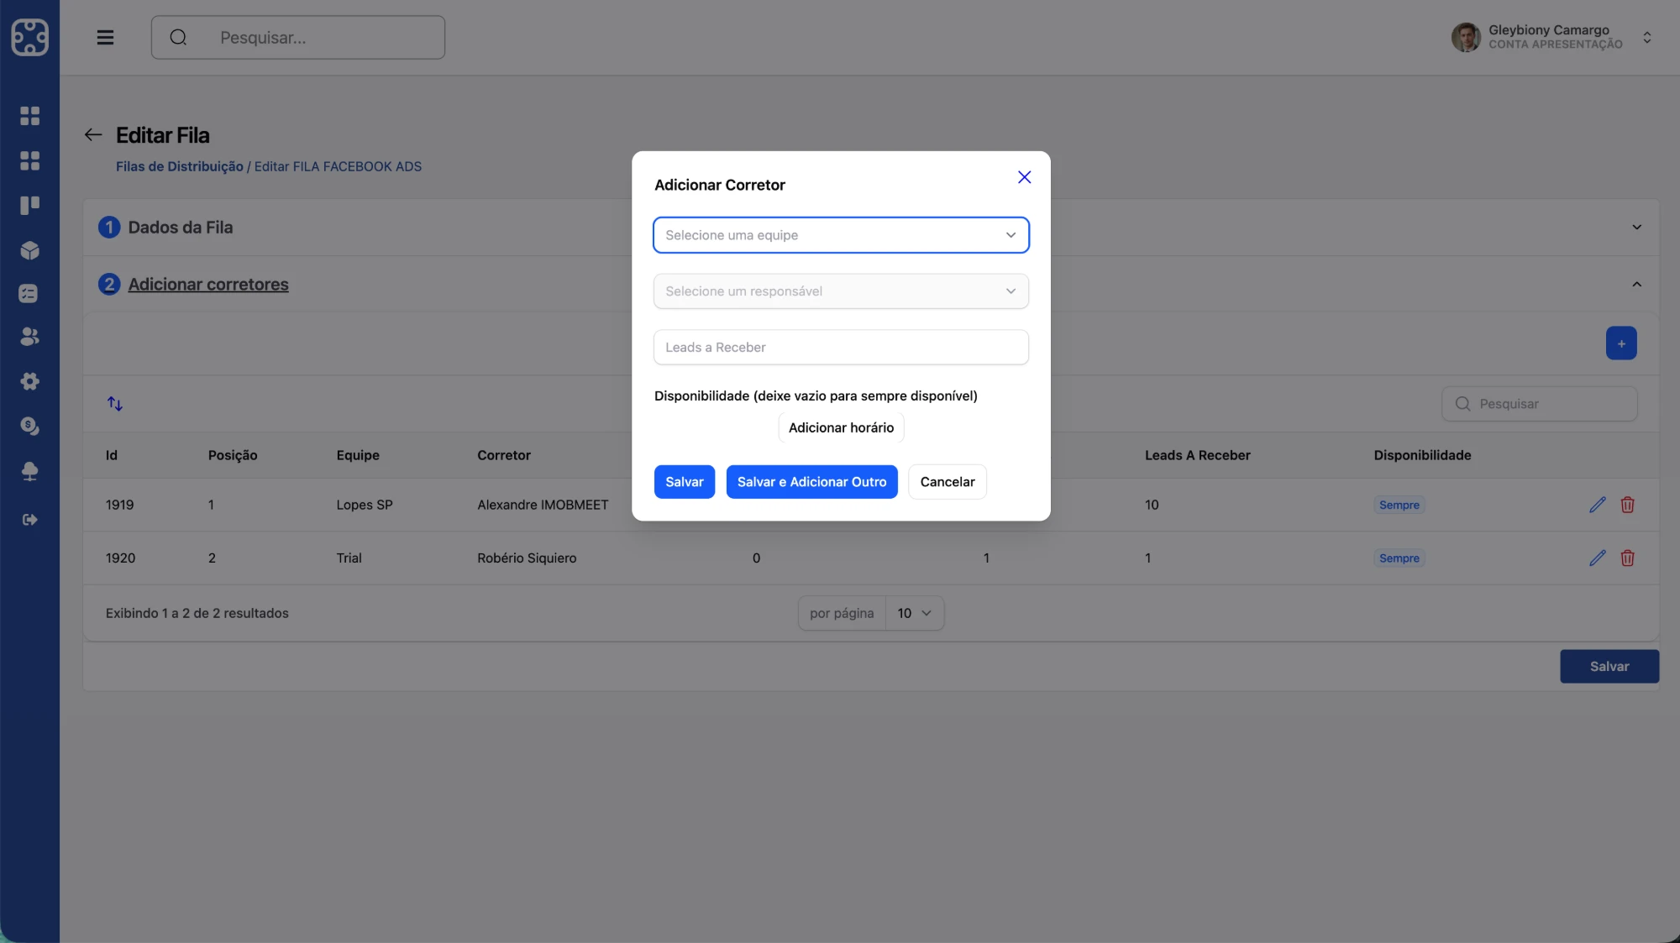The width and height of the screenshot is (1680, 943).
Task: Open the Selecione um responsável dropdown
Action: [841, 291]
